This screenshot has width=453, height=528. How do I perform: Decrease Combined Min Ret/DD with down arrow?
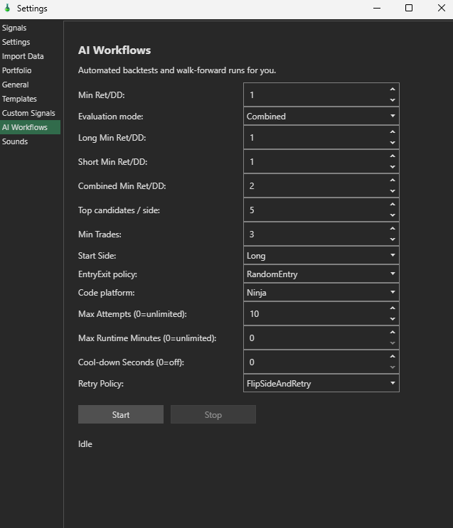click(x=393, y=191)
